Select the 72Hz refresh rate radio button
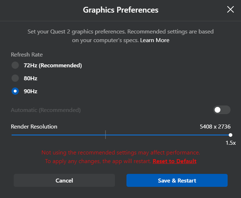This screenshot has height=198, width=241. 15,66
